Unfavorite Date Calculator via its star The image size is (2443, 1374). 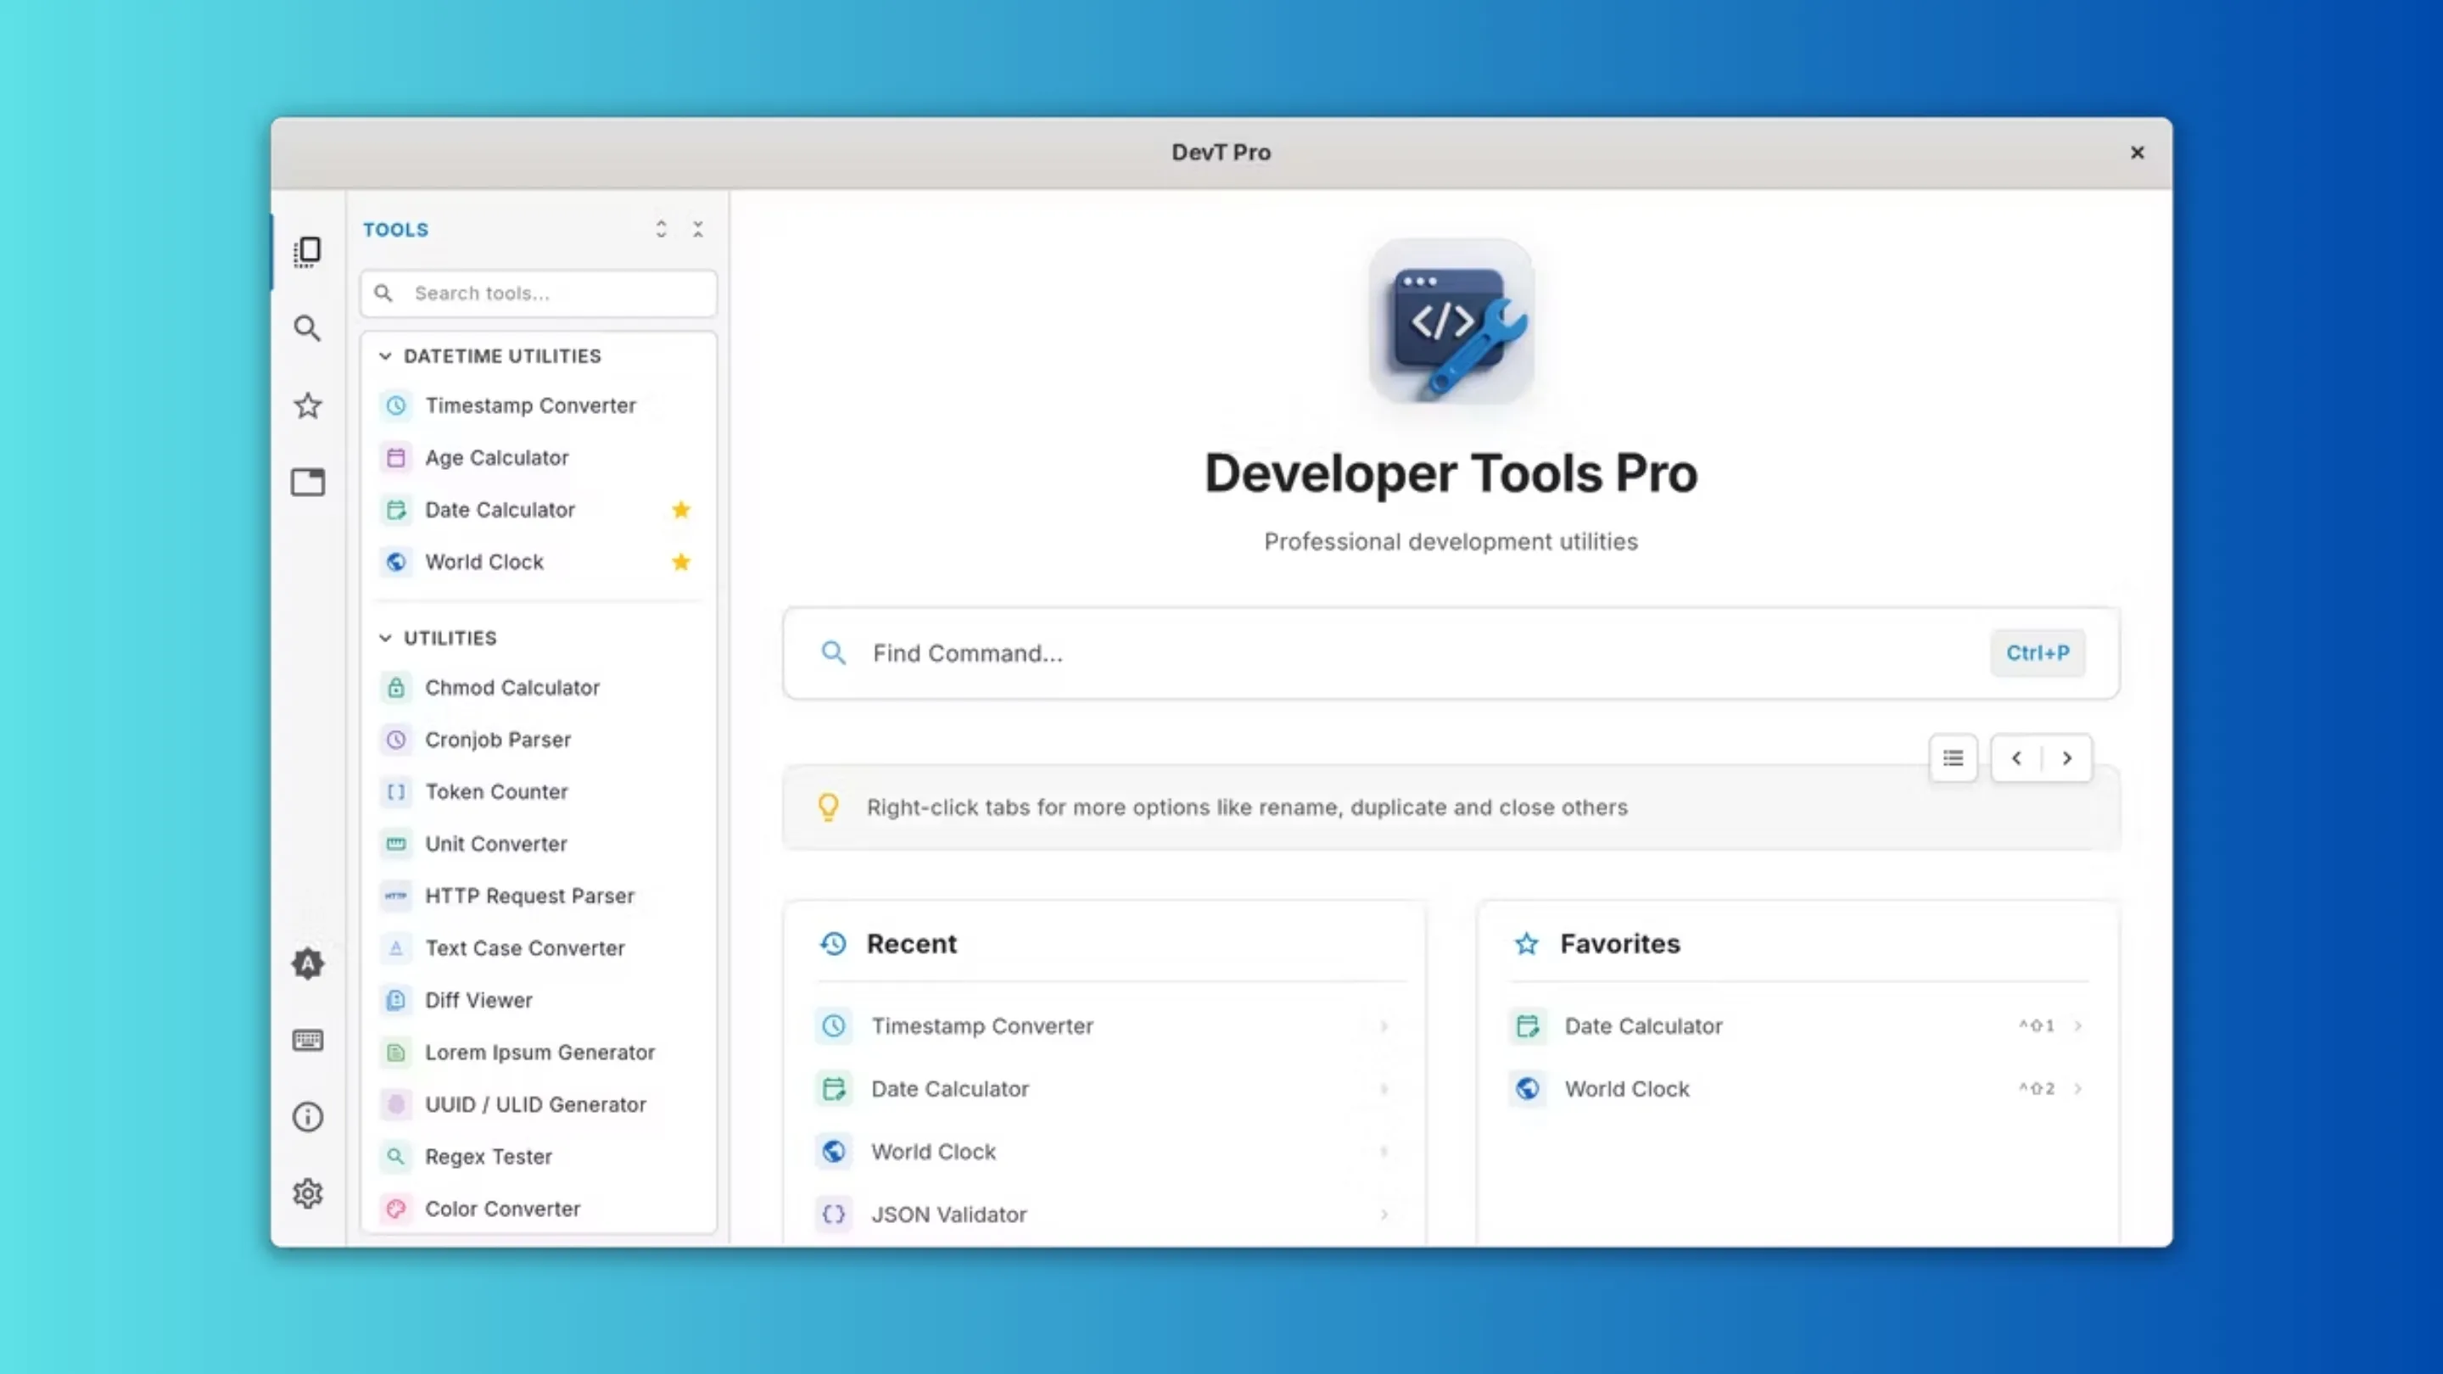pyautogui.click(x=681, y=510)
